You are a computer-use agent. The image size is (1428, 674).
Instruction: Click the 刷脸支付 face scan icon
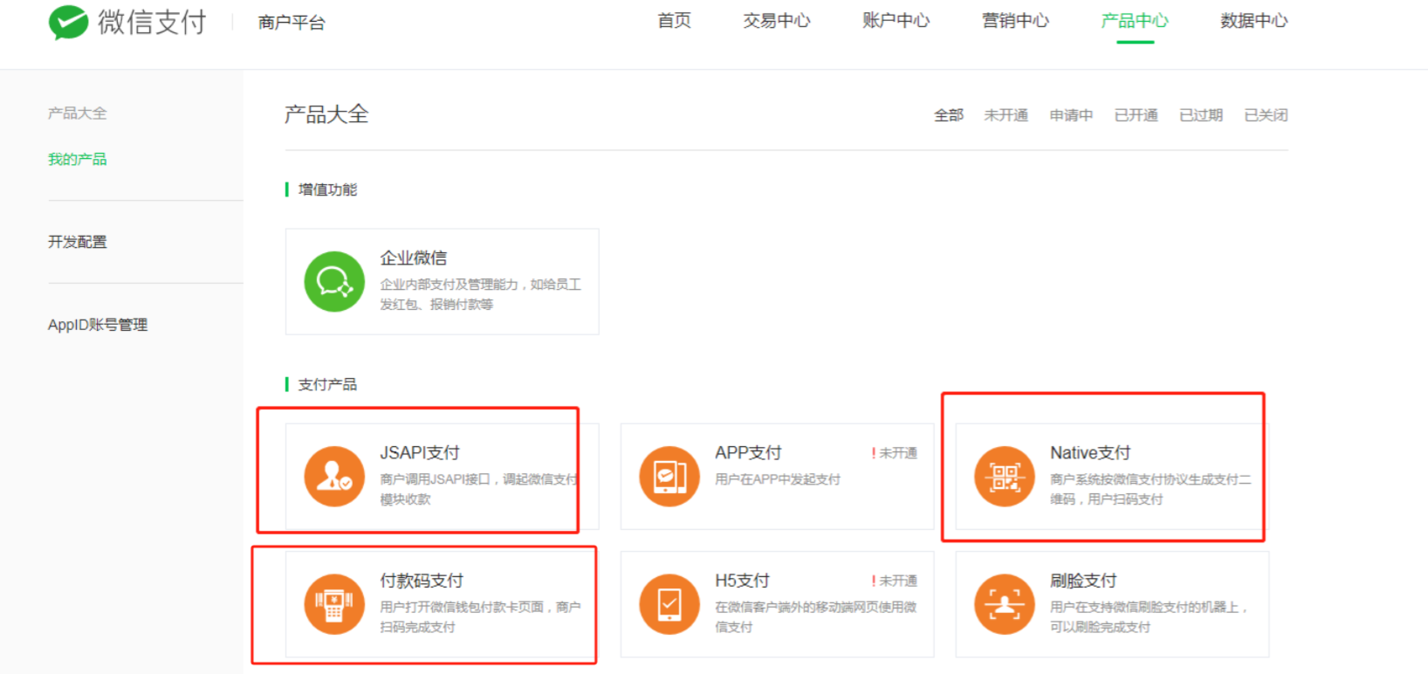(1005, 604)
